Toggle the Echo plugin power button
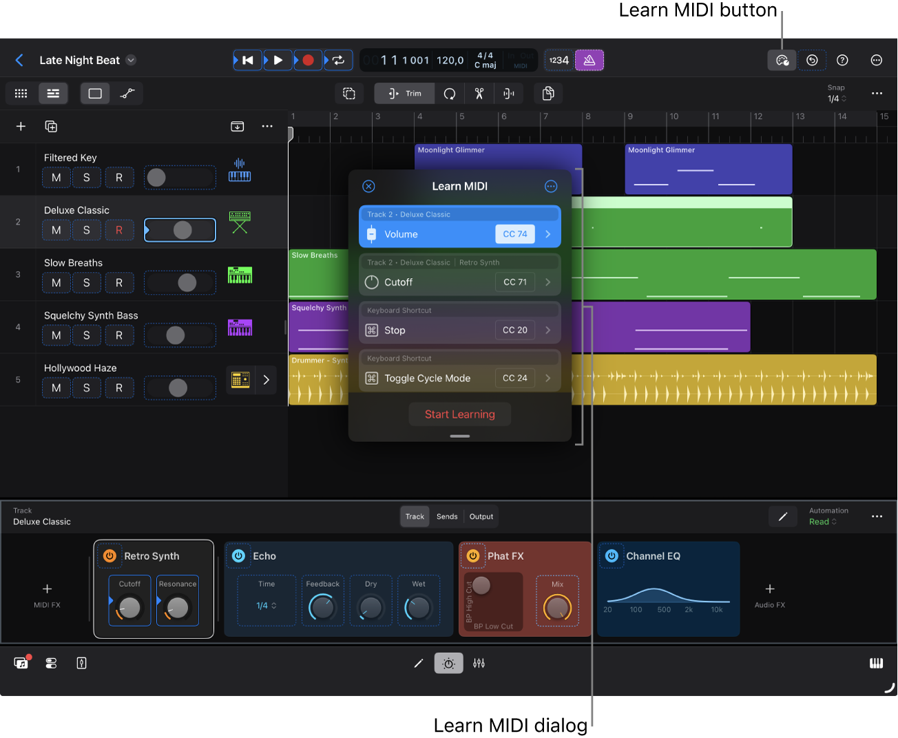 tap(238, 556)
